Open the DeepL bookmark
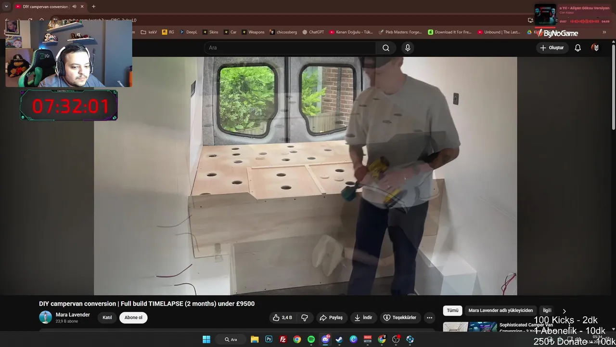The height and width of the screenshot is (347, 616). [x=188, y=32]
